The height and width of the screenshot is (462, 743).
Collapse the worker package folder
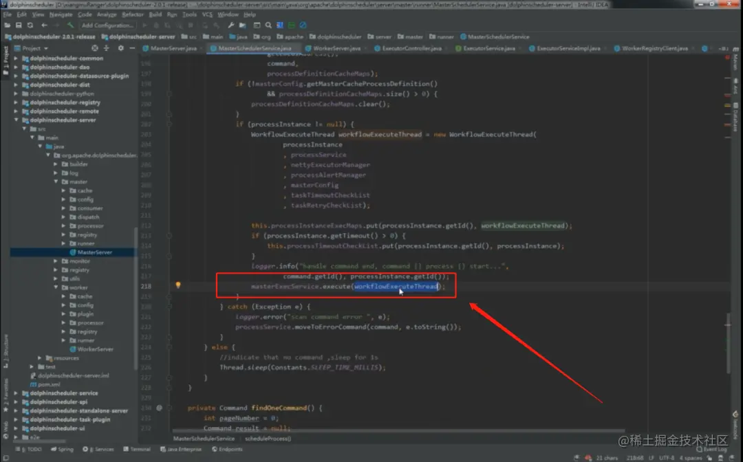click(56, 287)
